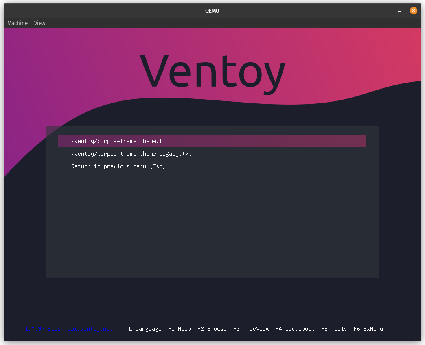
Task: Close the QEMU window
Action: [413, 11]
